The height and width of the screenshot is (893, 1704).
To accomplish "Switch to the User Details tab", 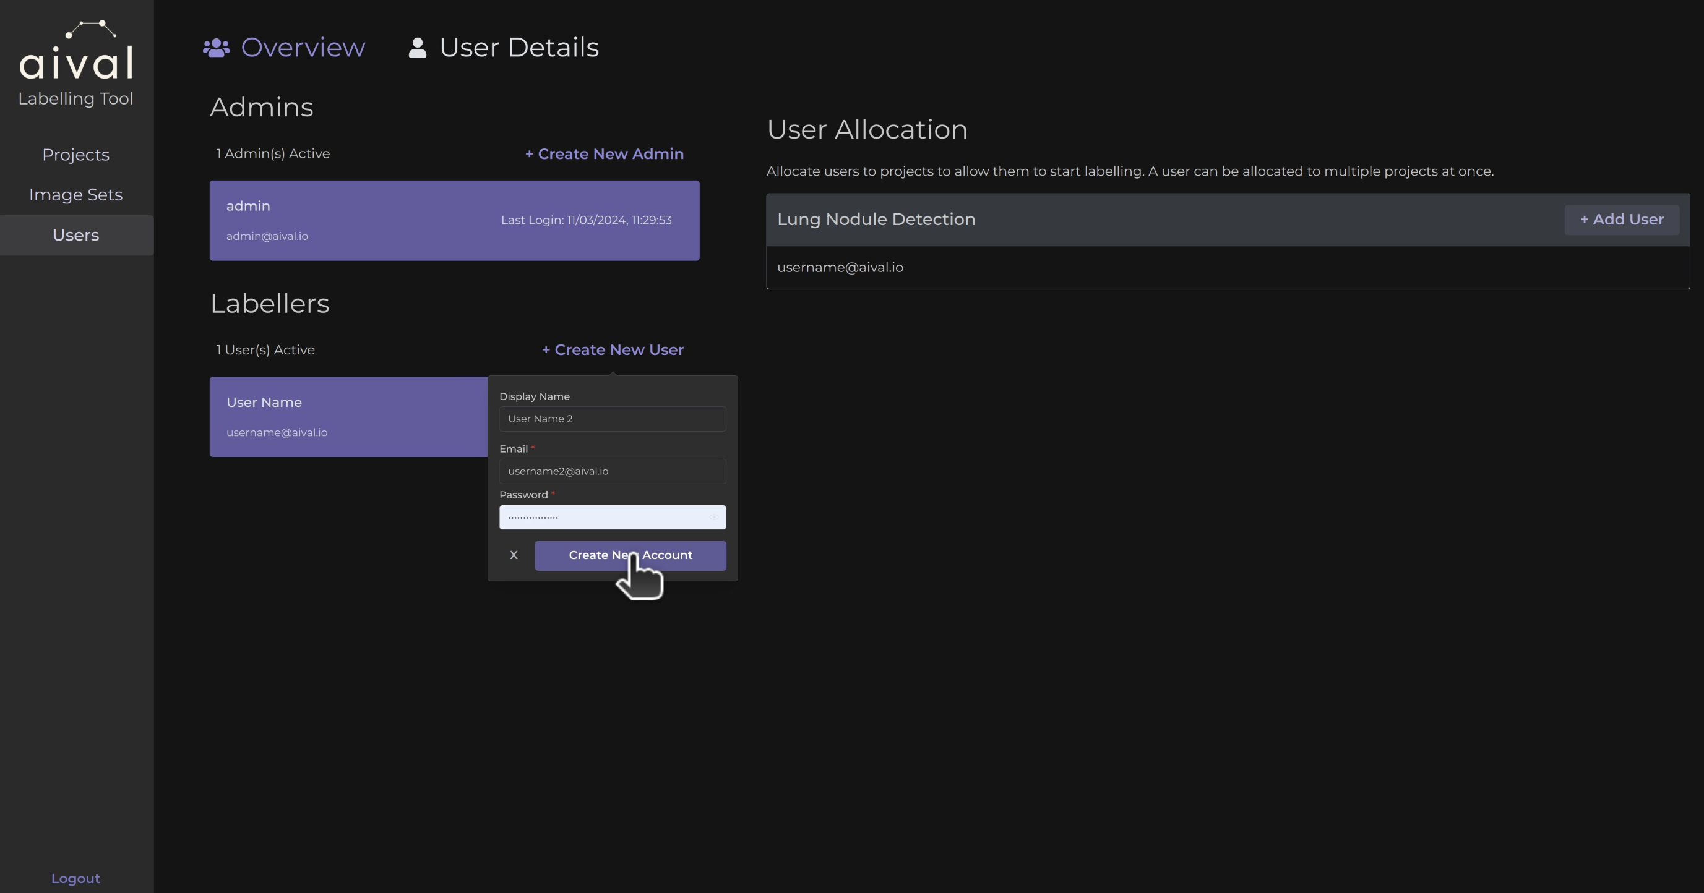I will pos(504,48).
